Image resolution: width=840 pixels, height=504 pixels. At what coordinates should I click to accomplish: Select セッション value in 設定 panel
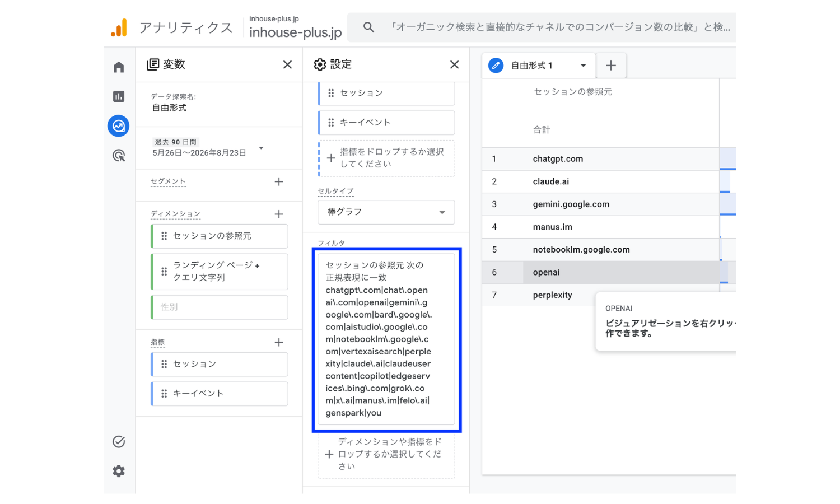(x=386, y=93)
